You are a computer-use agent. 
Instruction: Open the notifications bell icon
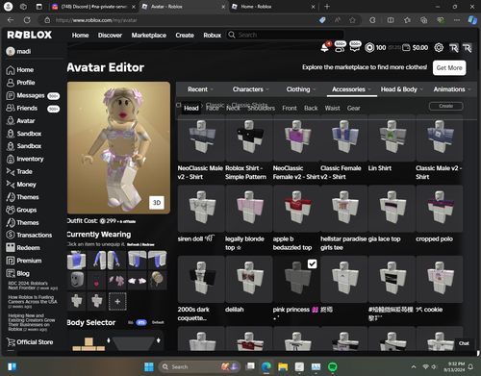click(x=324, y=48)
